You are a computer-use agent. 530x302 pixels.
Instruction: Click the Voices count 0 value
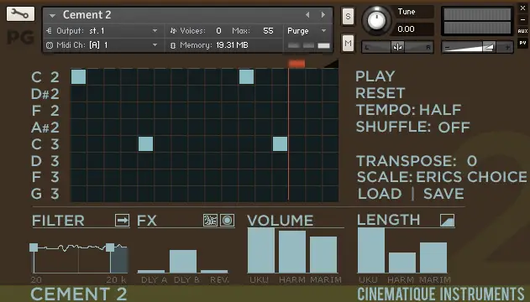click(x=218, y=31)
